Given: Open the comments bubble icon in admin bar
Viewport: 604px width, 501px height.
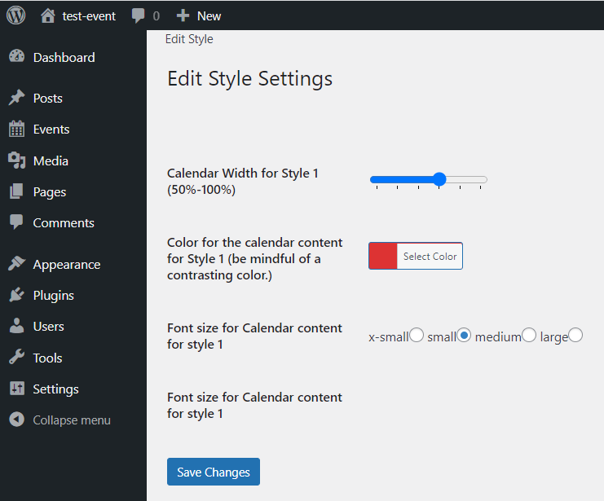Looking at the screenshot, I should [x=138, y=15].
